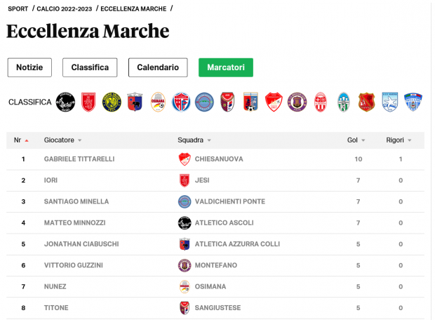Click the Valdichienti Ponte logo in Minella's row
This screenshot has height=320, width=435.
(185, 202)
